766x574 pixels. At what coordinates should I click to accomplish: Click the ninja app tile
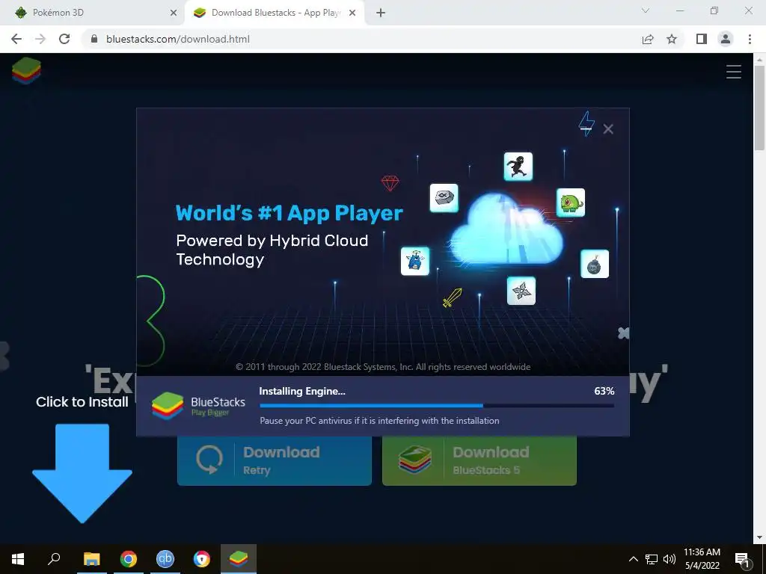pyautogui.click(x=518, y=167)
